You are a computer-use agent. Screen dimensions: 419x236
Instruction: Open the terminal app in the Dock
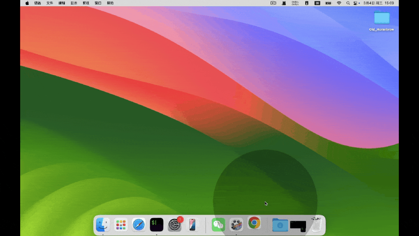click(156, 224)
